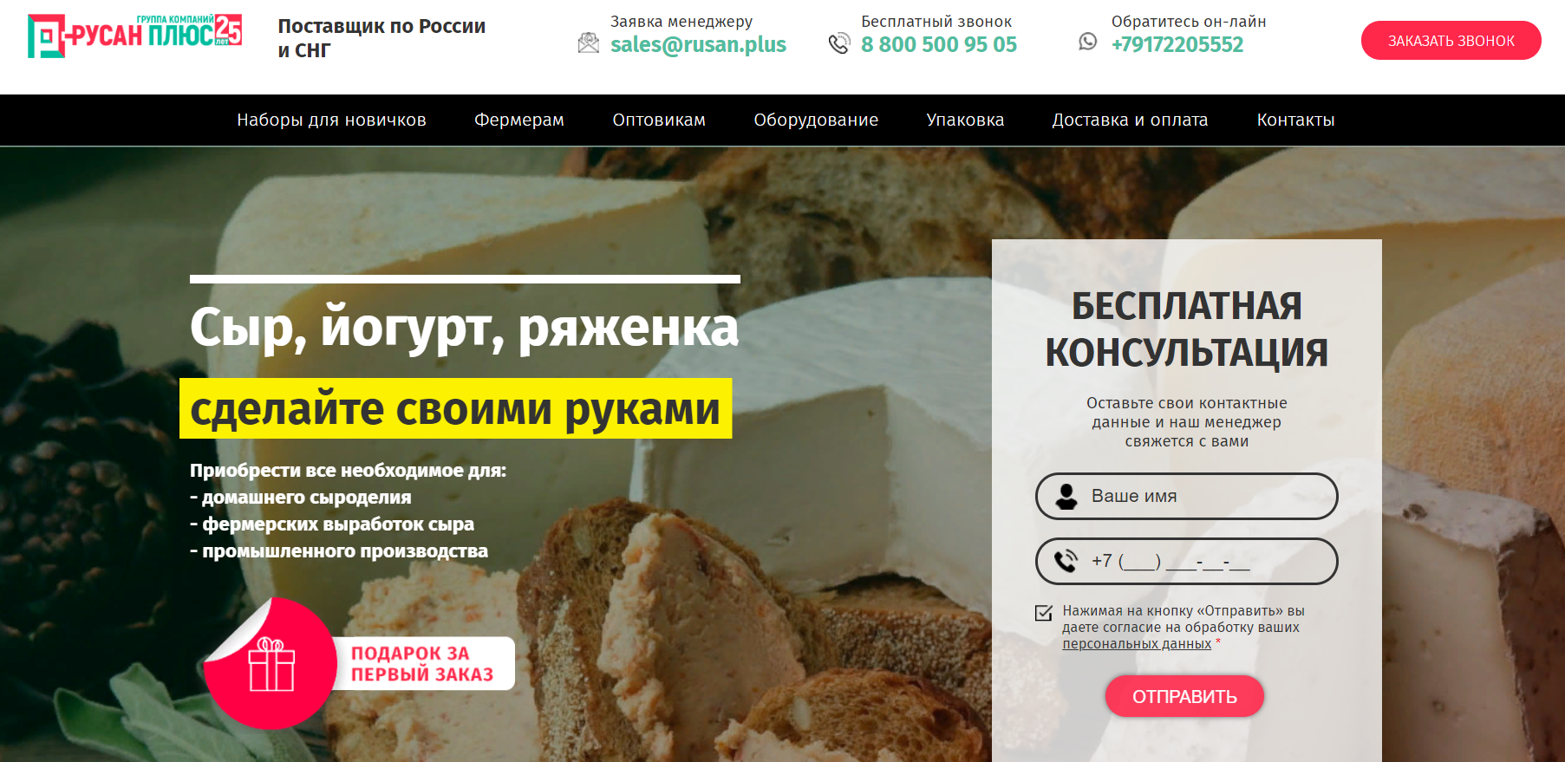The width and height of the screenshot is (1565, 762).
Task: Click the envelope email icon
Action: pyautogui.click(x=589, y=42)
